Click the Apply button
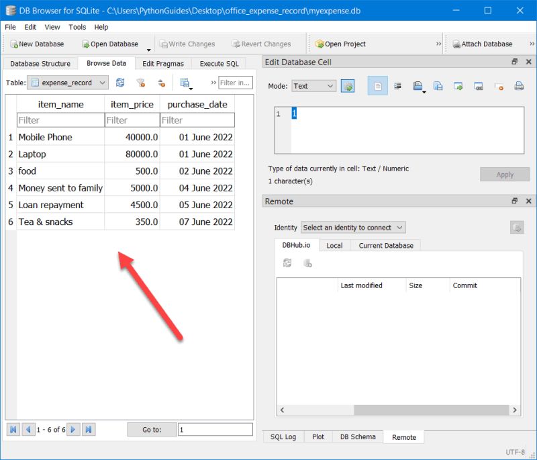 click(x=505, y=175)
